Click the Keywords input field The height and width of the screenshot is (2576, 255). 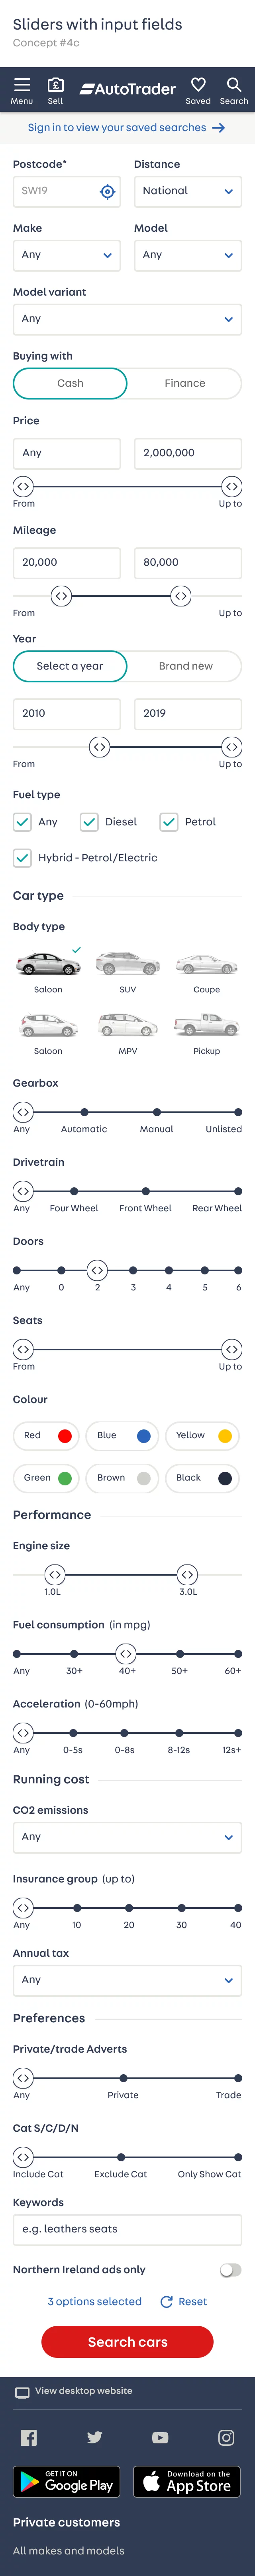127,2229
